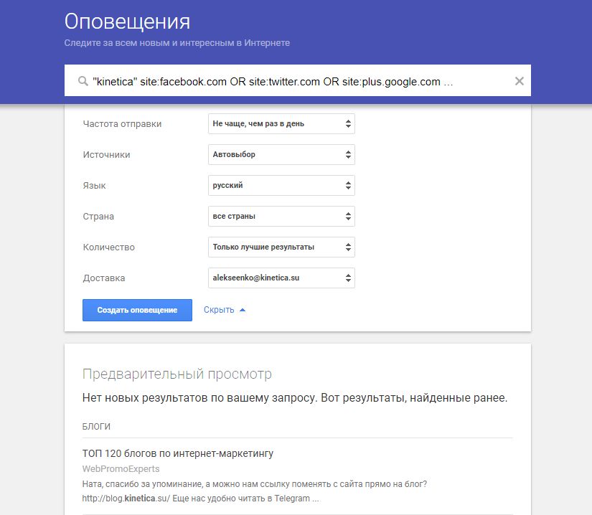Collapse options with the Скрыть link
This screenshot has height=515, width=592.
coord(219,310)
